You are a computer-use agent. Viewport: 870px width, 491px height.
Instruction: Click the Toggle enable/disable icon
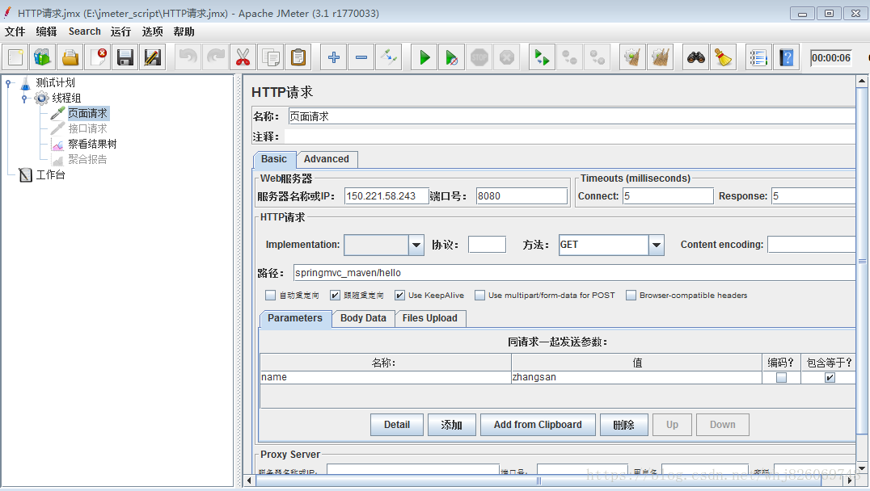click(388, 57)
